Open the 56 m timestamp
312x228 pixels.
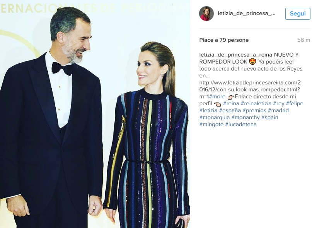point(303,40)
